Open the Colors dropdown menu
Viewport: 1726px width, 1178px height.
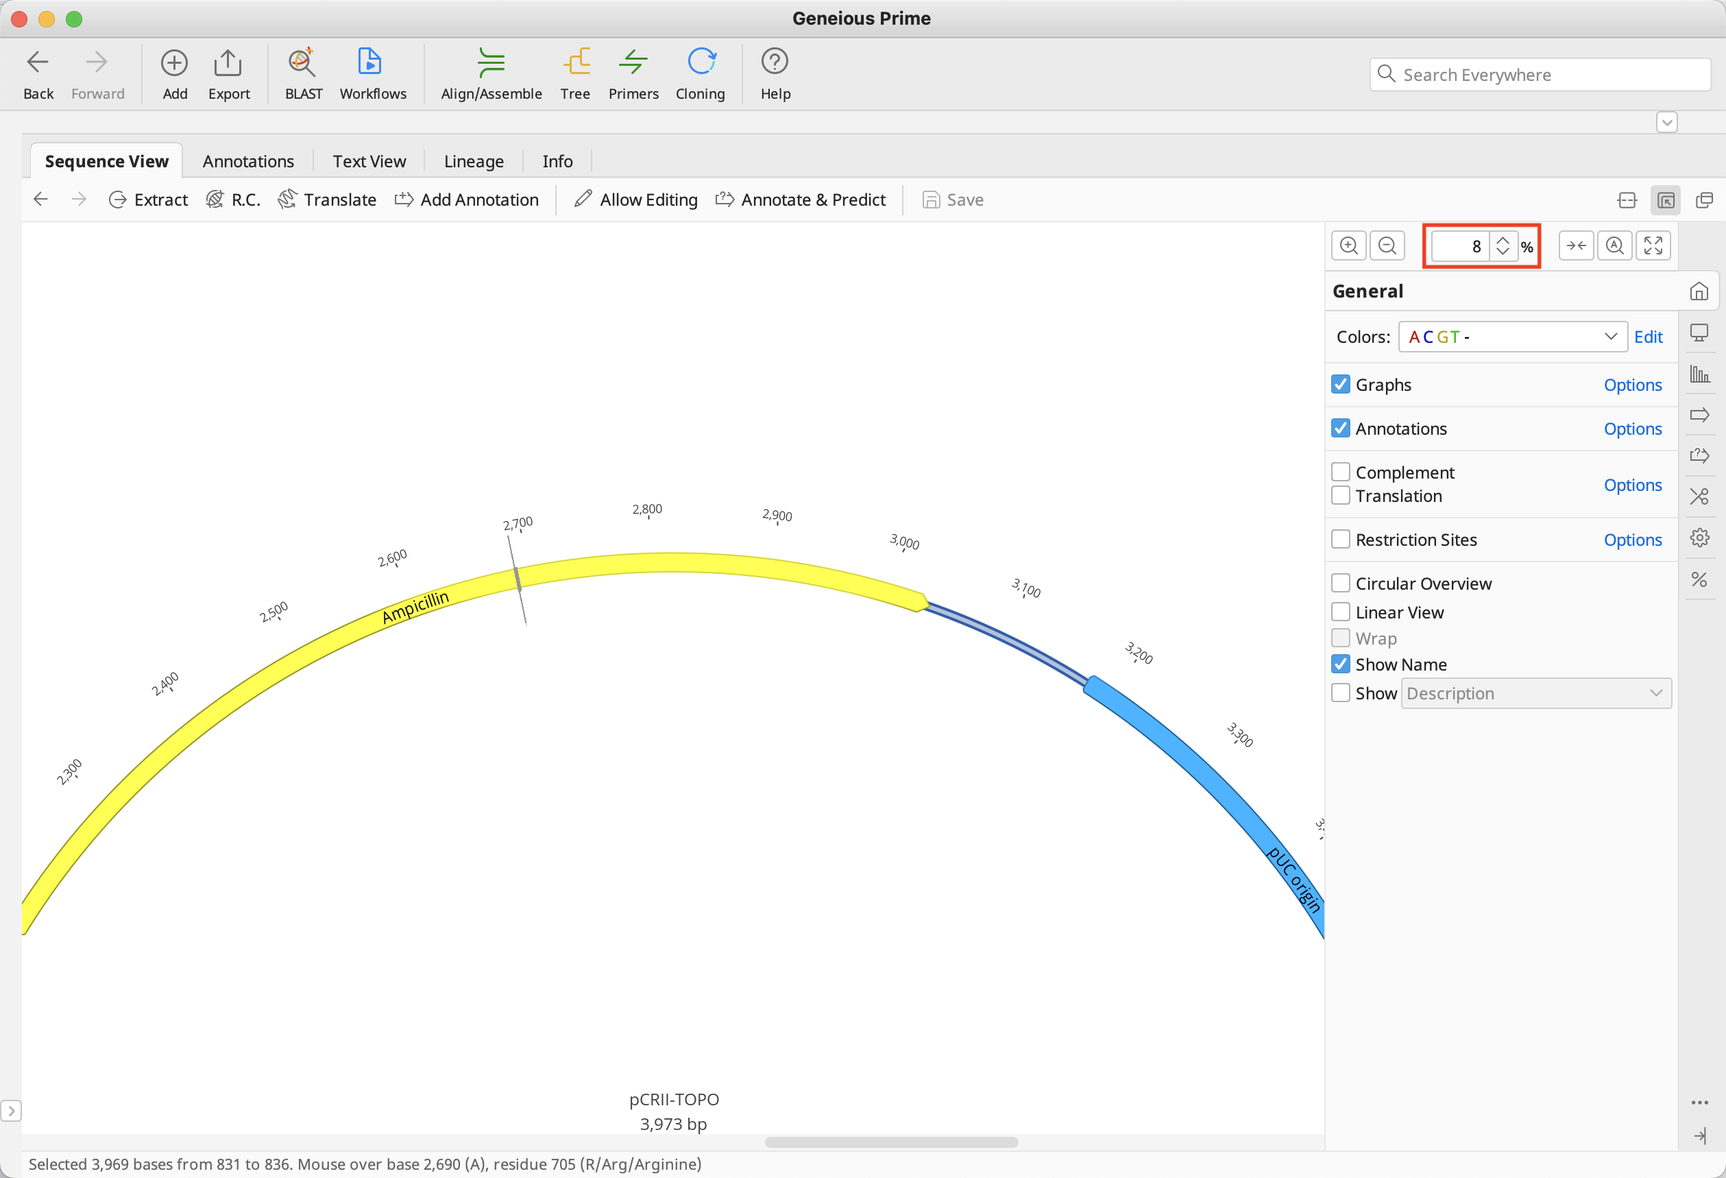click(1511, 337)
